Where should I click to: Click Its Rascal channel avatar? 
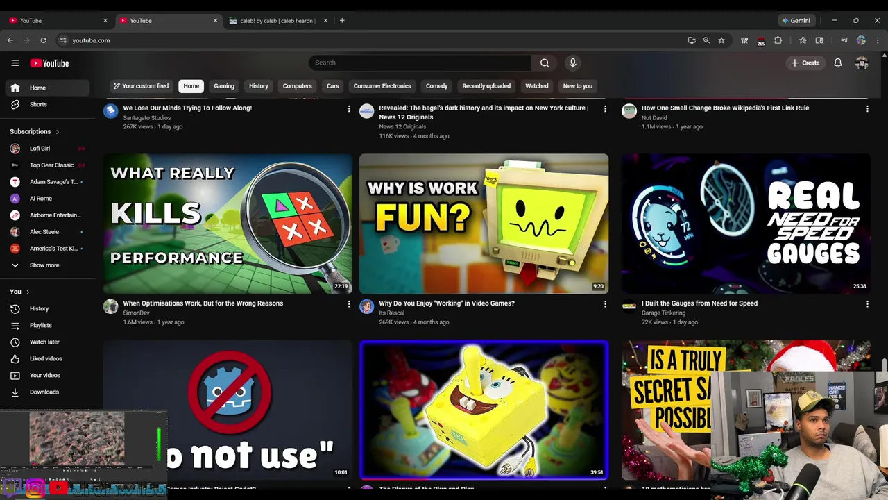(366, 307)
